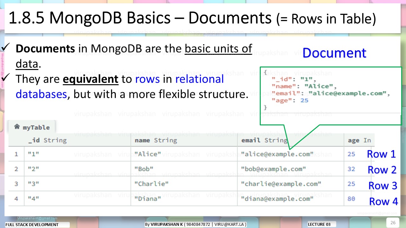Click the age value 80

click(x=351, y=199)
